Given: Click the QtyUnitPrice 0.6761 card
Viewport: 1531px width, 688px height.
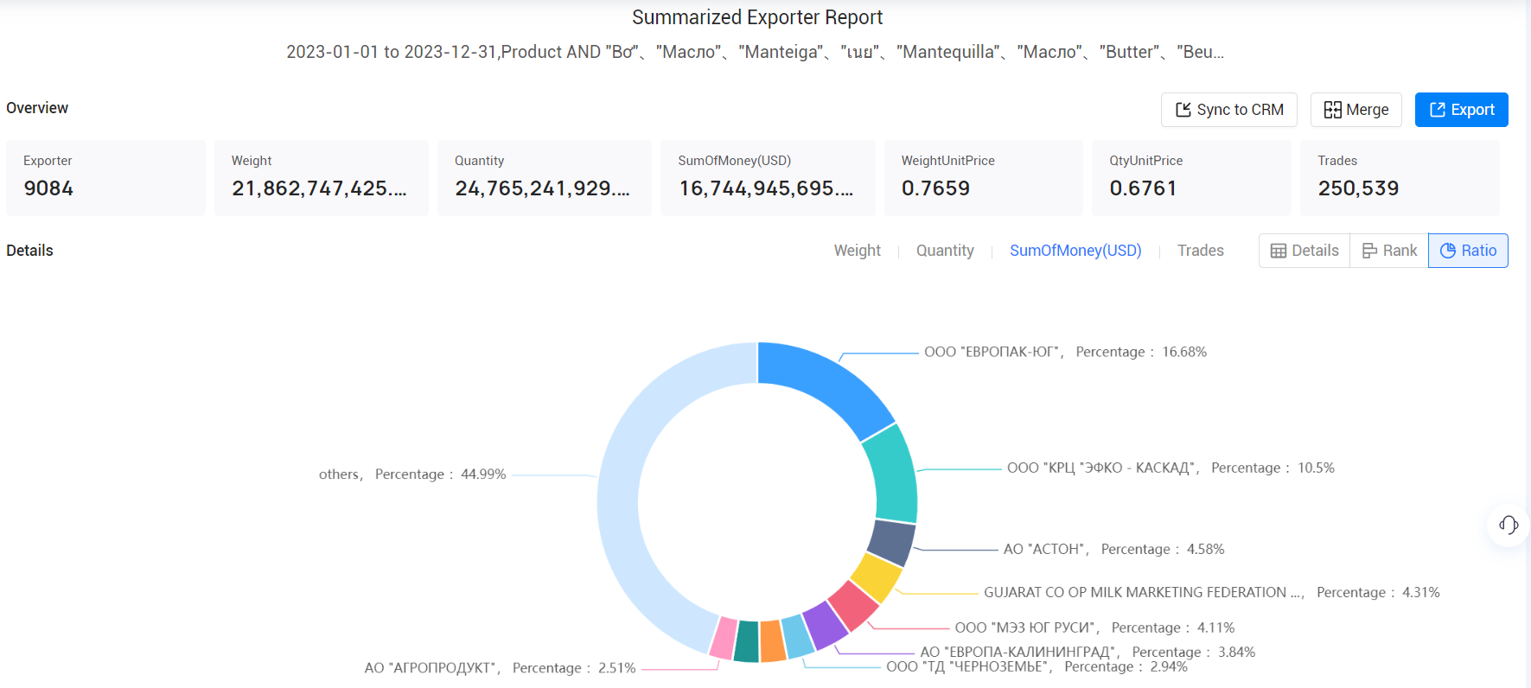Looking at the screenshot, I should click(x=1191, y=177).
